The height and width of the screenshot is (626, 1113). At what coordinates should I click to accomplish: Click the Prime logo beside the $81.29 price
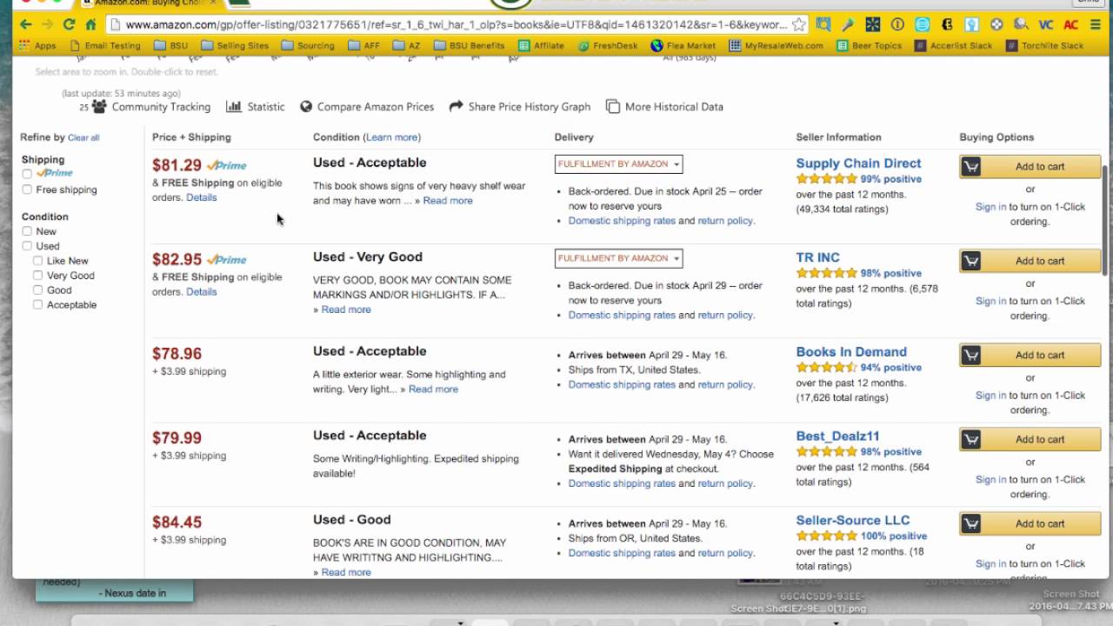pyautogui.click(x=226, y=165)
